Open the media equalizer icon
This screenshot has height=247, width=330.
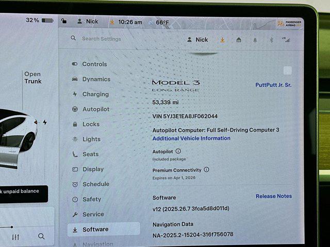[15, 237]
